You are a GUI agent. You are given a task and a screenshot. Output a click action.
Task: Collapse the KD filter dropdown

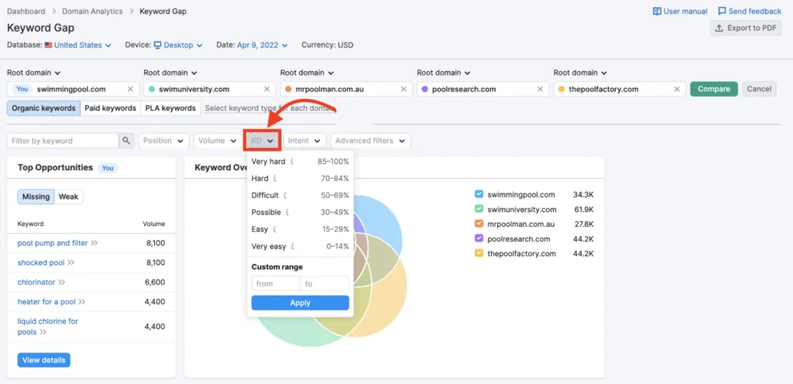coord(263,141)
